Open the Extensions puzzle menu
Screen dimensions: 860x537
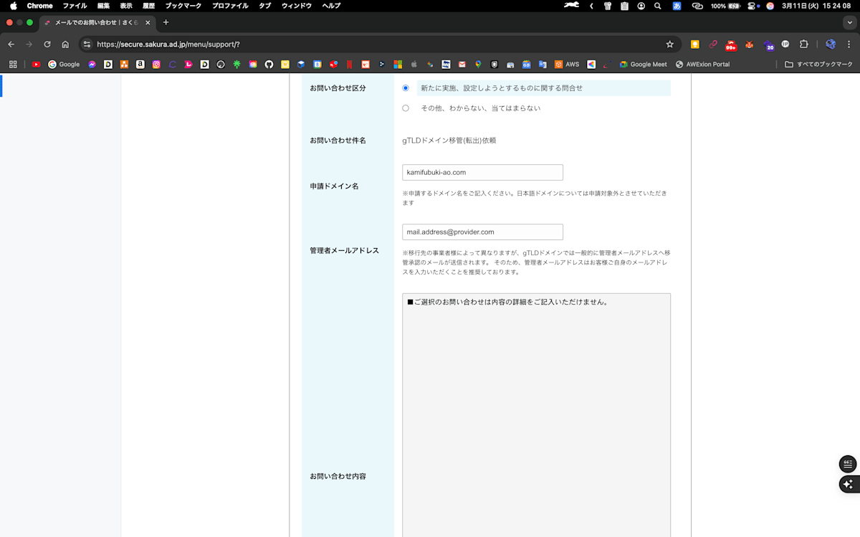[804, 44]
